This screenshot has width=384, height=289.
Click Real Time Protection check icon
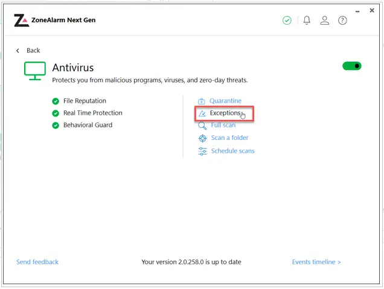(x=56, y=113)
